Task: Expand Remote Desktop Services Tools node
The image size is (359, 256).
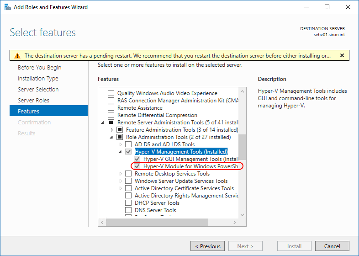Action: (121, 174)
